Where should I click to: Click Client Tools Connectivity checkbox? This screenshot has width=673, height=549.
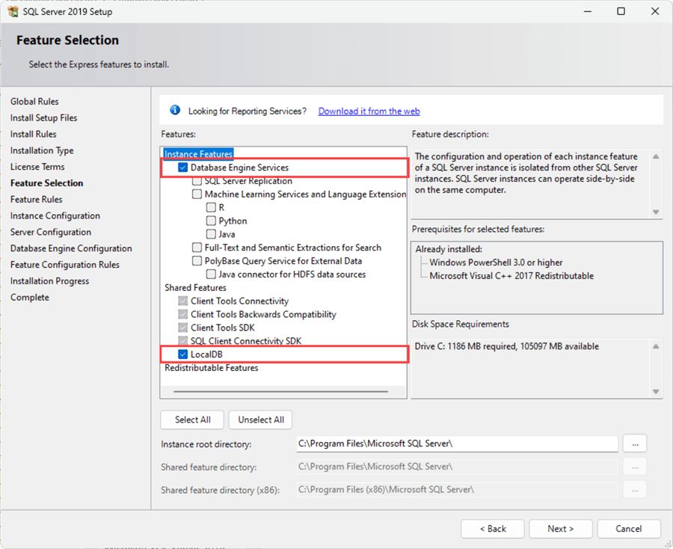click(x=183, y=301)
